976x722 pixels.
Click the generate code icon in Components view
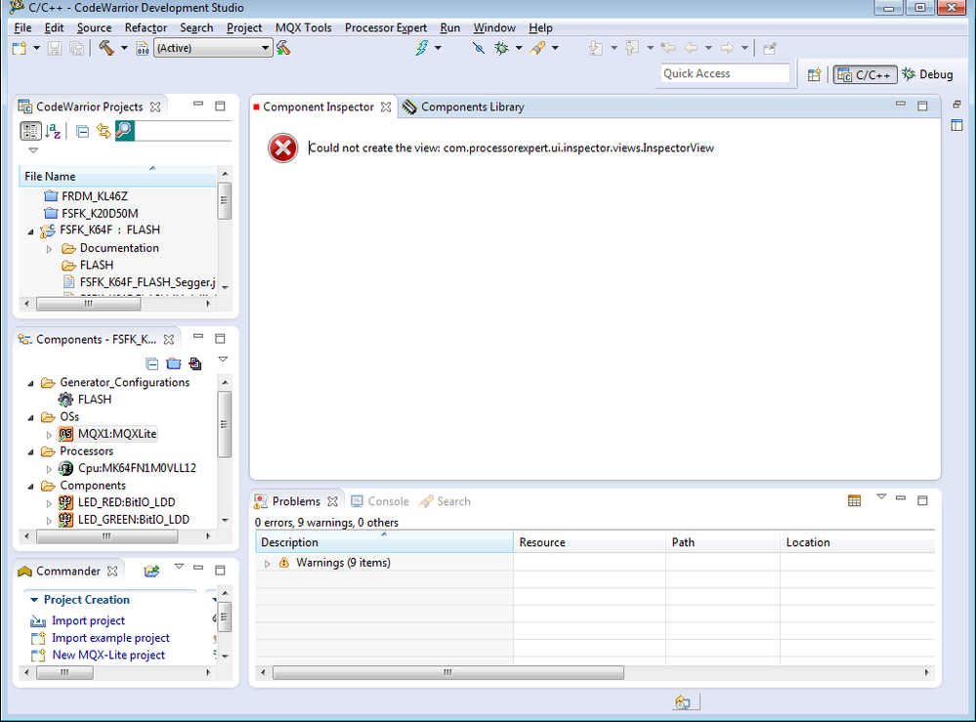195,363
